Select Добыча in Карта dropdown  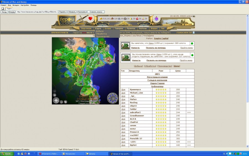[100, 31]
